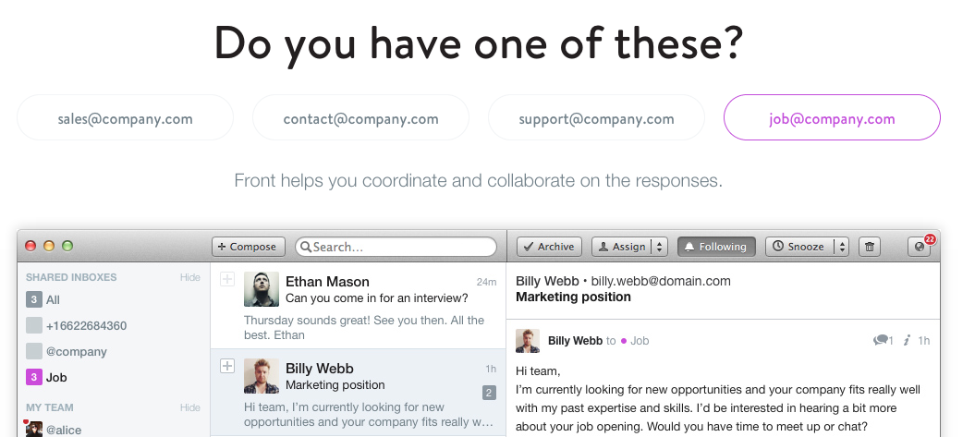Click Ethan Mason's profile picture
The width and height of the screenshot is (975, 437).
tap(262, 289)
